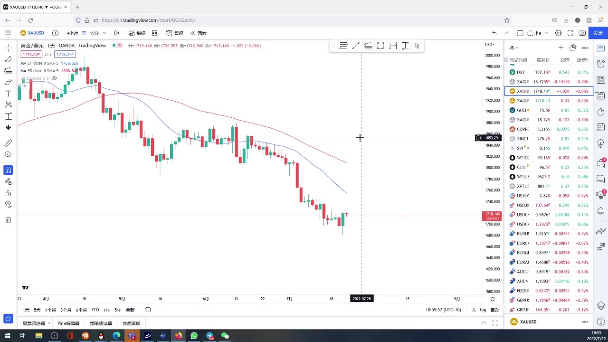Open chart settings gear icon

pyautogui.click(x=559, y=33)
